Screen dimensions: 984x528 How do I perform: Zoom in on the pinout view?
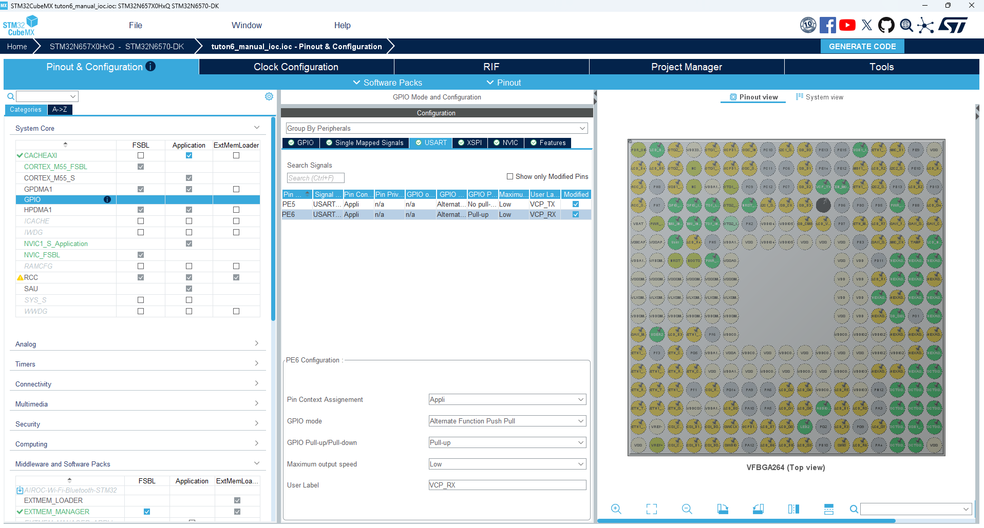(616, 509)
